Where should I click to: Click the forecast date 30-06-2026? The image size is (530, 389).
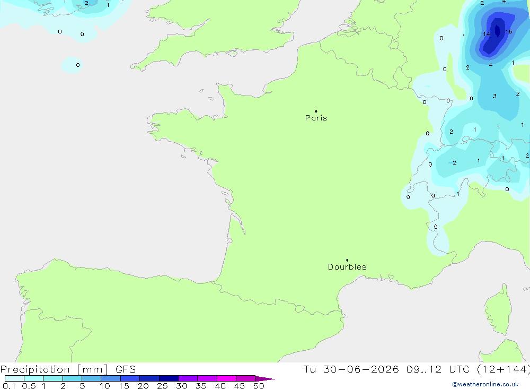coord(361,369)
